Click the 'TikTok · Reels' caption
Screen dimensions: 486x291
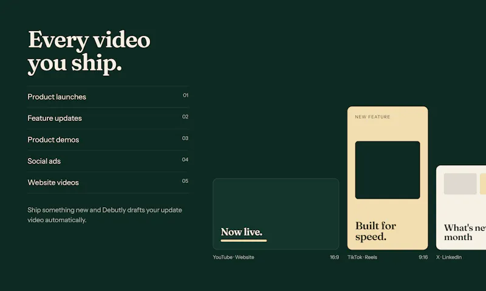tap(362, 257)
